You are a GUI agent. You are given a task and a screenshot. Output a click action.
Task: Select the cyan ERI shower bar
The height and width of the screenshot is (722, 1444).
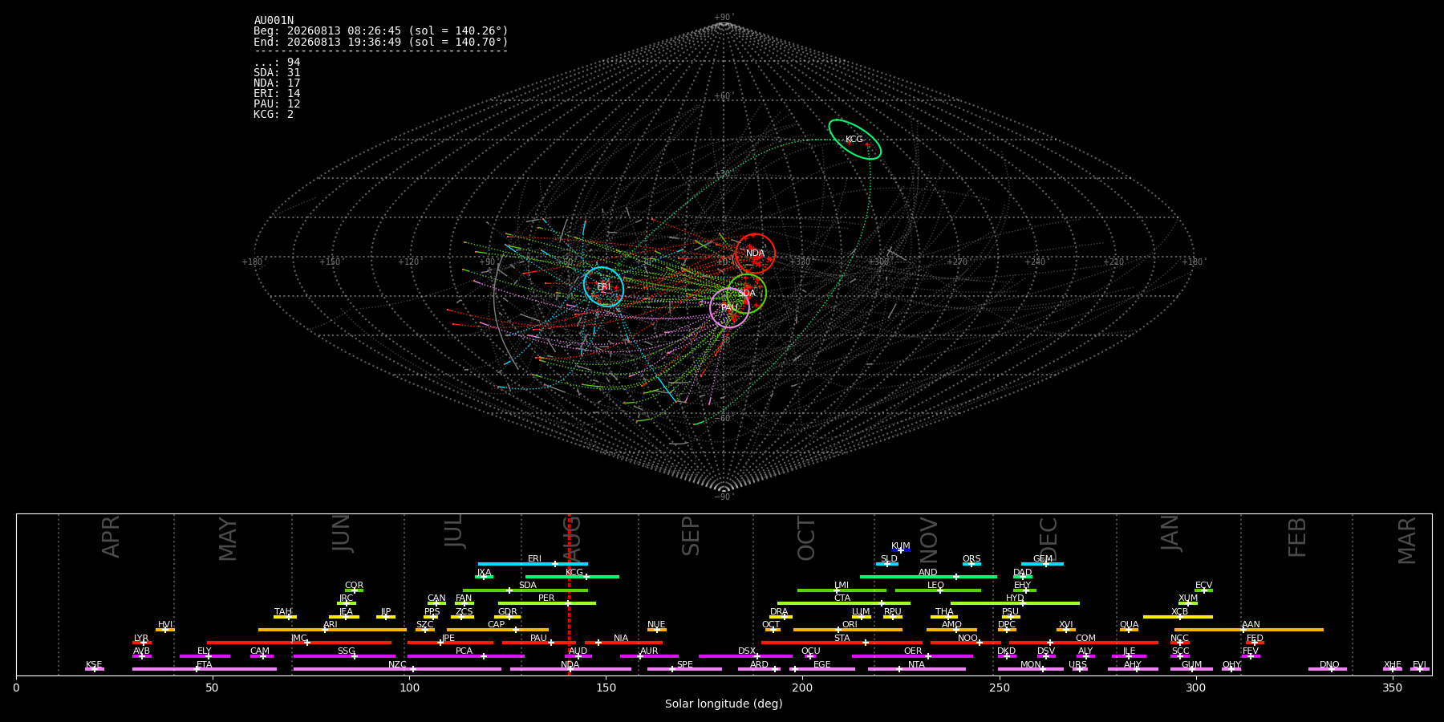pyautogui.click(x=533, y=564)
